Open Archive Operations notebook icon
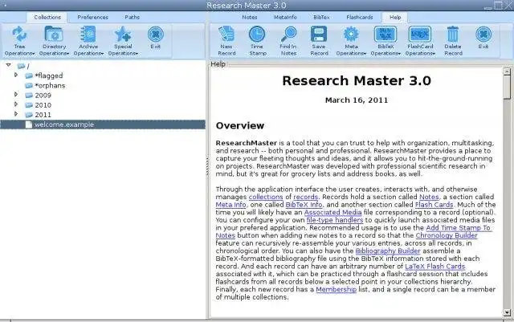Screen dimensions: 514x322 tap(88, 34)
